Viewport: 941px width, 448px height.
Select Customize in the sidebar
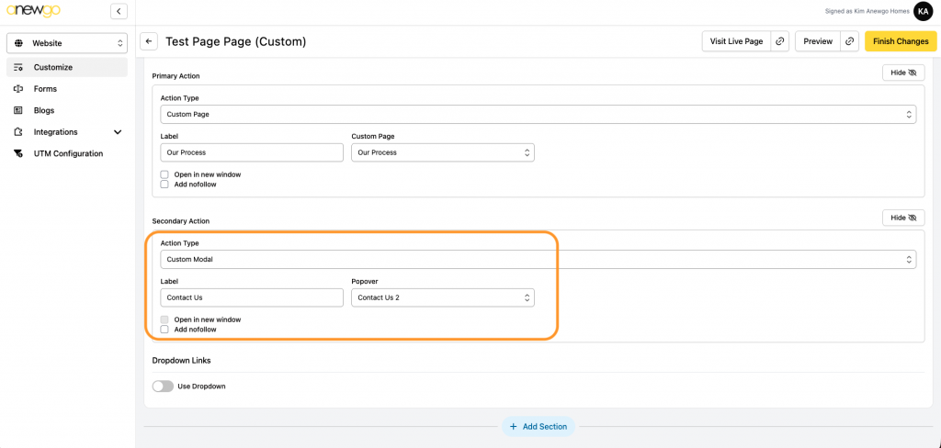[x=52, y=67]
